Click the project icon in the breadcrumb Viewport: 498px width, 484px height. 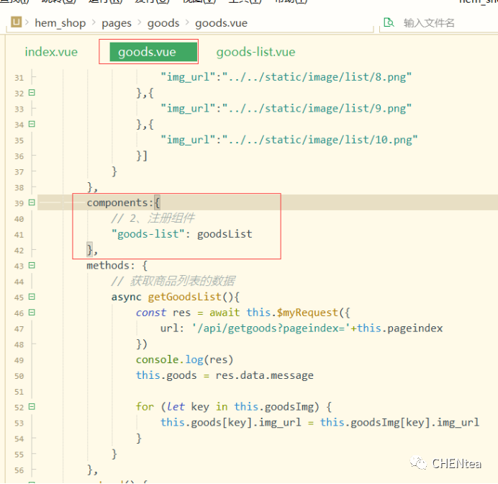pos(17,23)
